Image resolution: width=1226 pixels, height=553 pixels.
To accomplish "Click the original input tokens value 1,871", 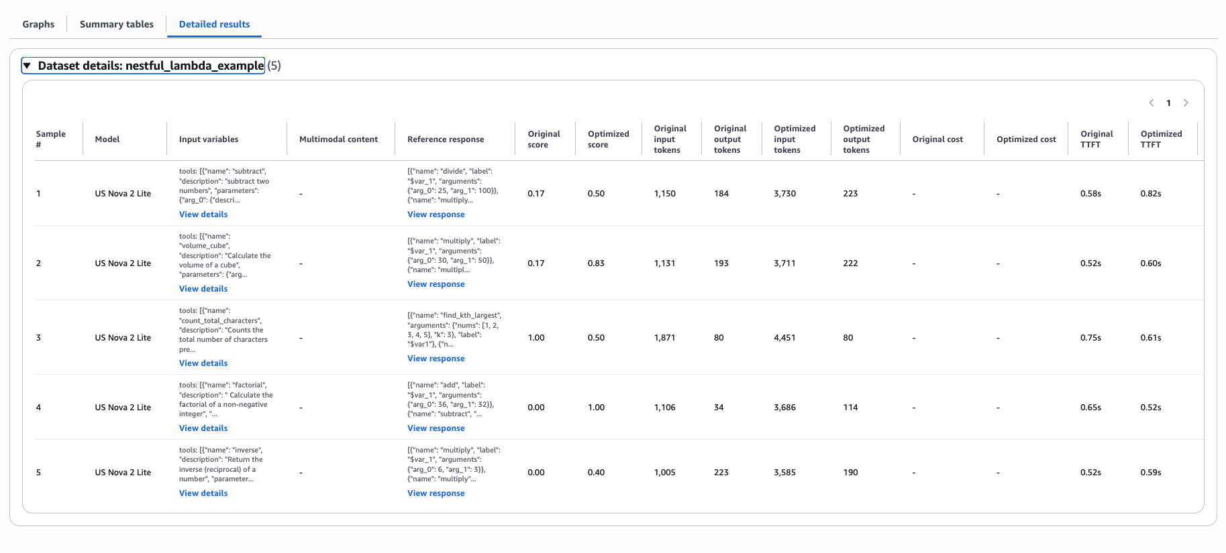I will [664, 338].
